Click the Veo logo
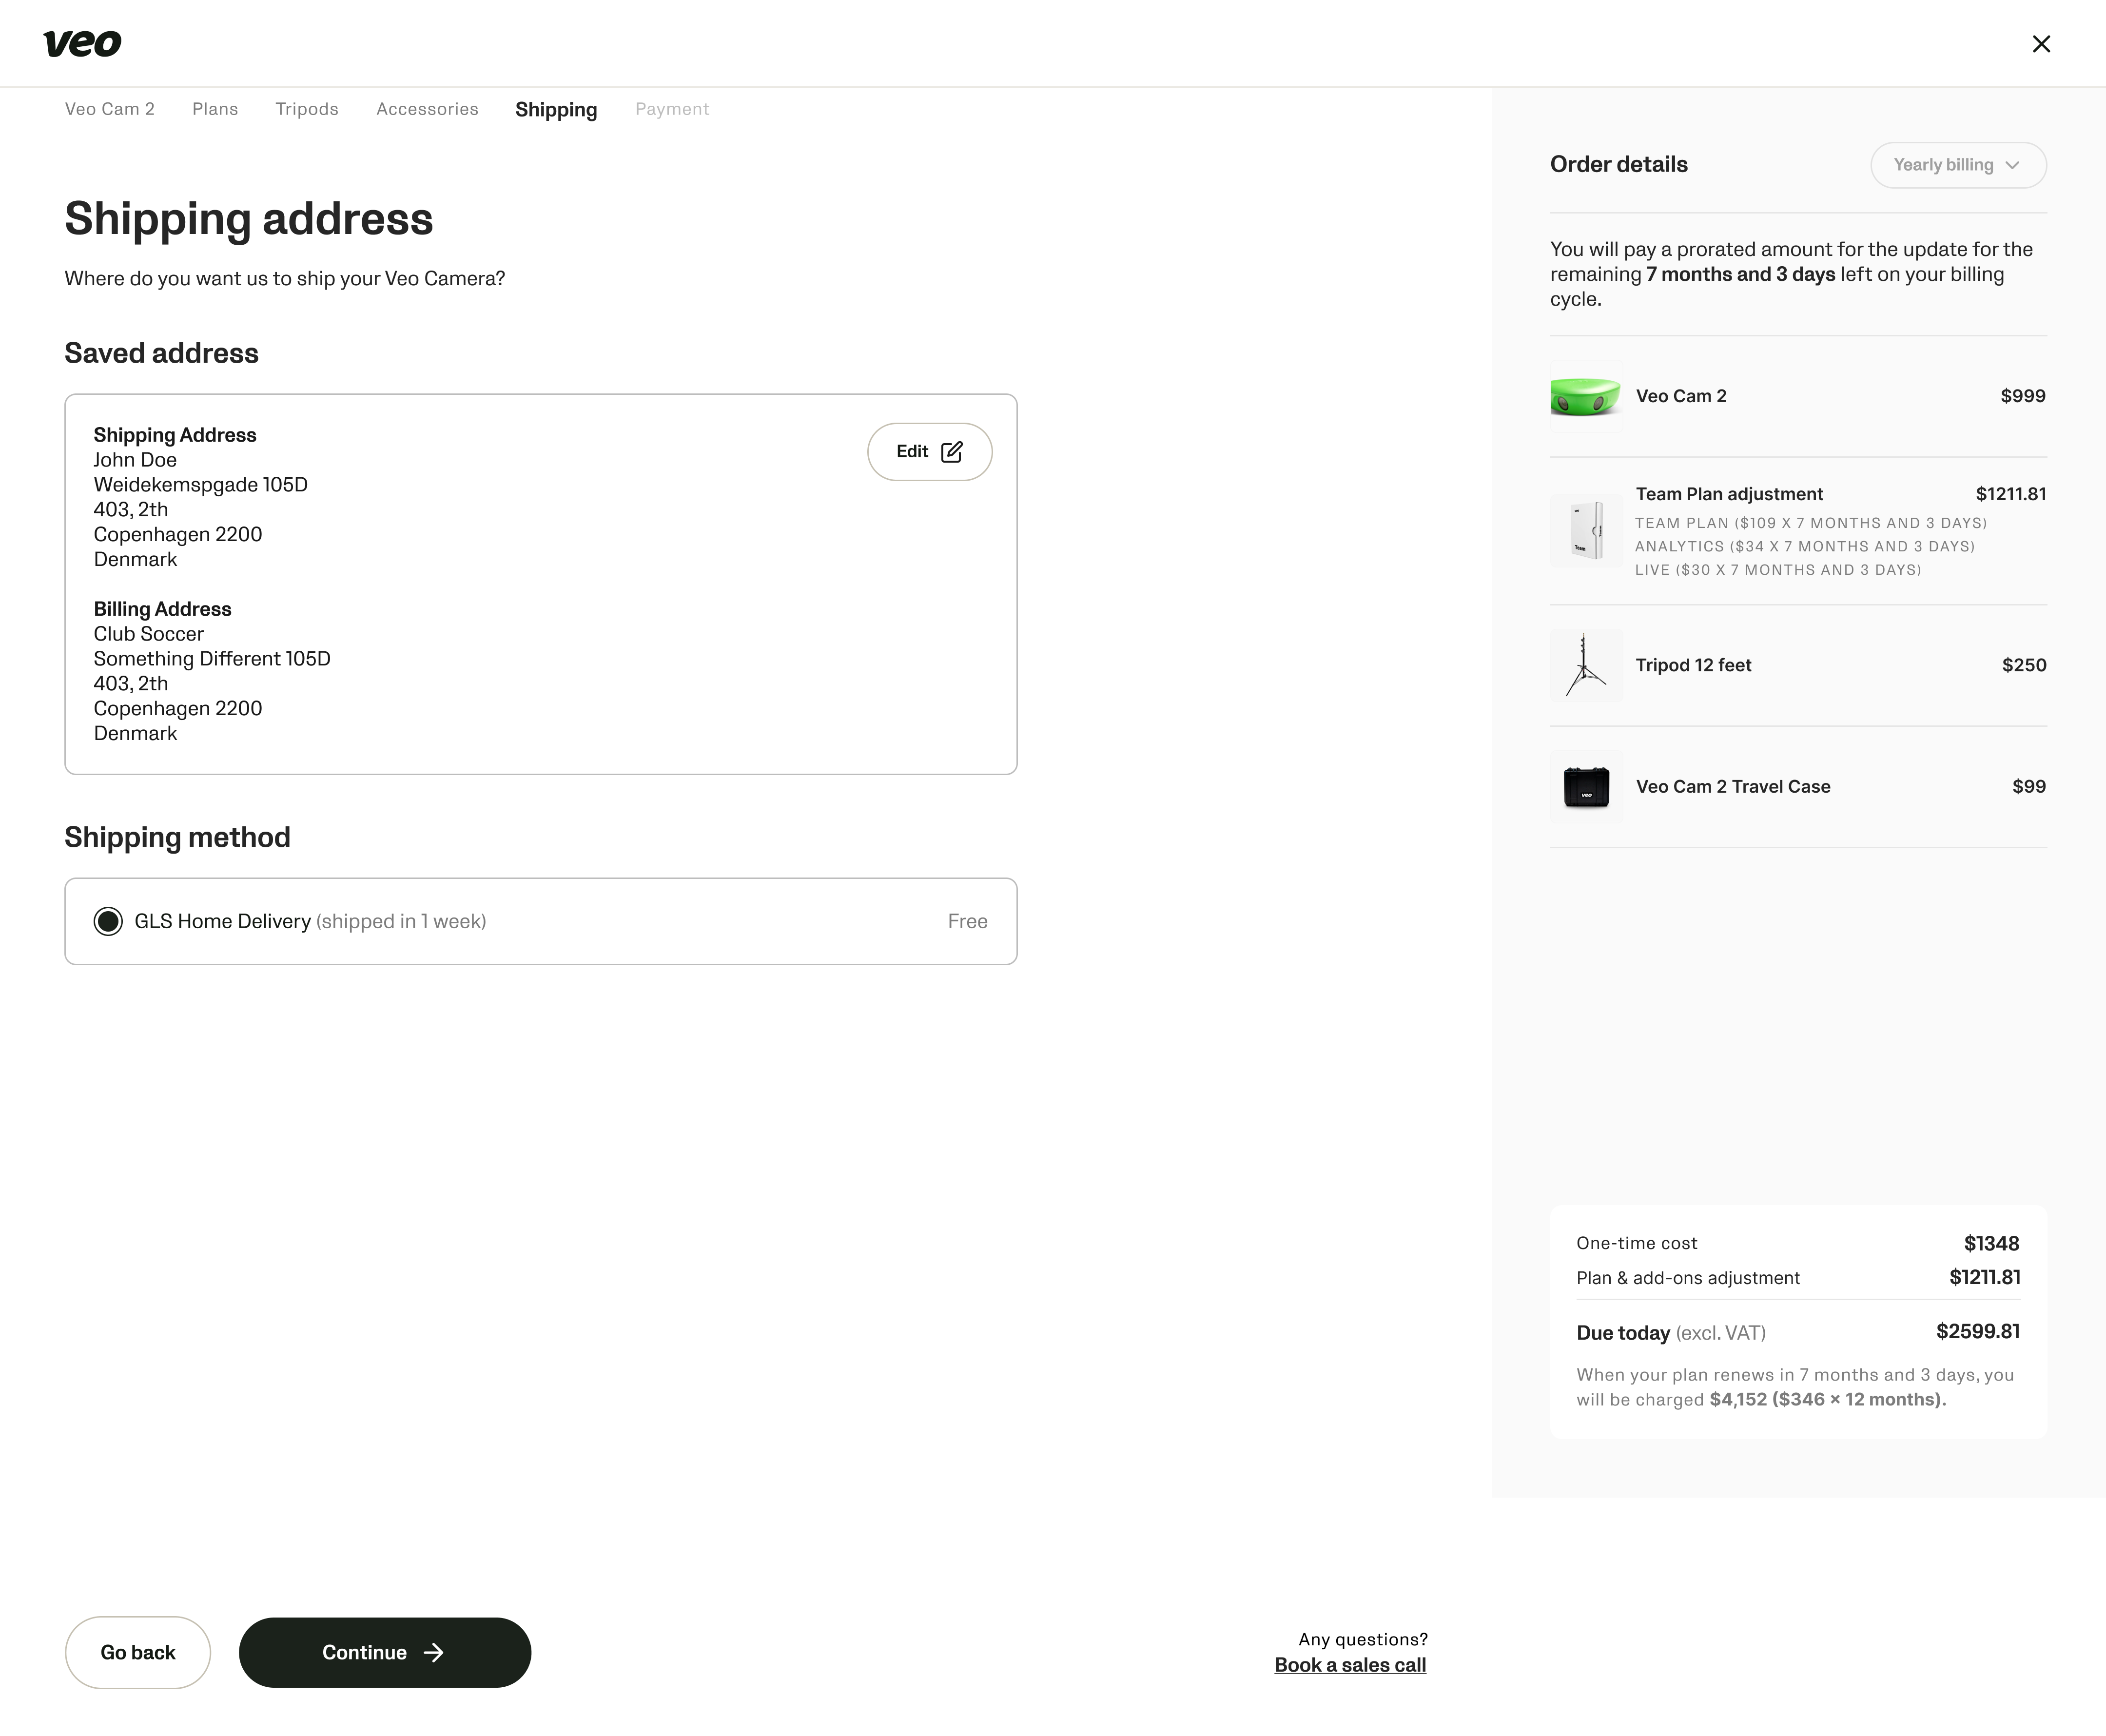Image resolution: width=2106 pixels, height=1736 pixels. [82, 43]
